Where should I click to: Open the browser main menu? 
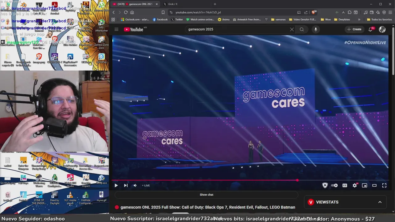(x=390, y=12)
